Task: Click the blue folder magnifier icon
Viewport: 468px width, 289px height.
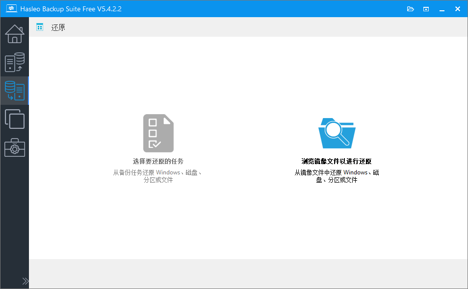Action: [337, 133]
